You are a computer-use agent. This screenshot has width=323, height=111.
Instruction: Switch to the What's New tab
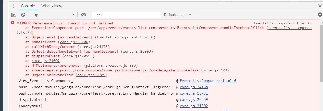pos(52,6)
